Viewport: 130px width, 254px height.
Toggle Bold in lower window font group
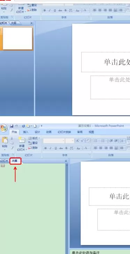click(46, 148)
